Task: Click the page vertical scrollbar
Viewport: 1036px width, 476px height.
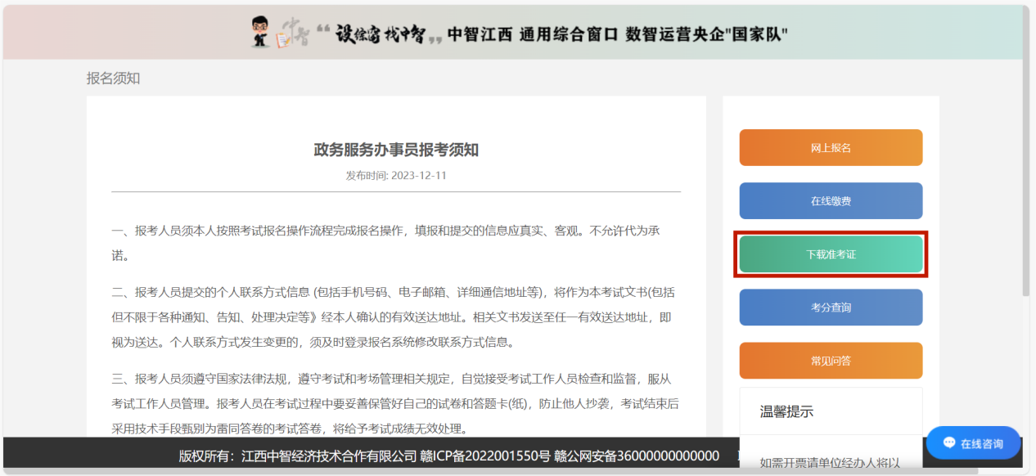Action: (1026, 164)
